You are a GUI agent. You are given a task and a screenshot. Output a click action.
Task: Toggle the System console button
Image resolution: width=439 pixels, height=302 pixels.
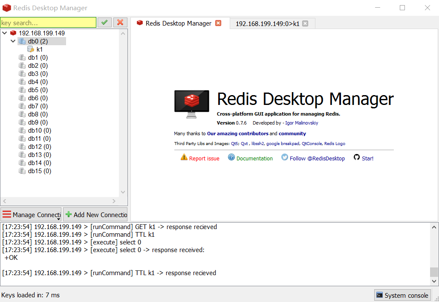point(402,295)
